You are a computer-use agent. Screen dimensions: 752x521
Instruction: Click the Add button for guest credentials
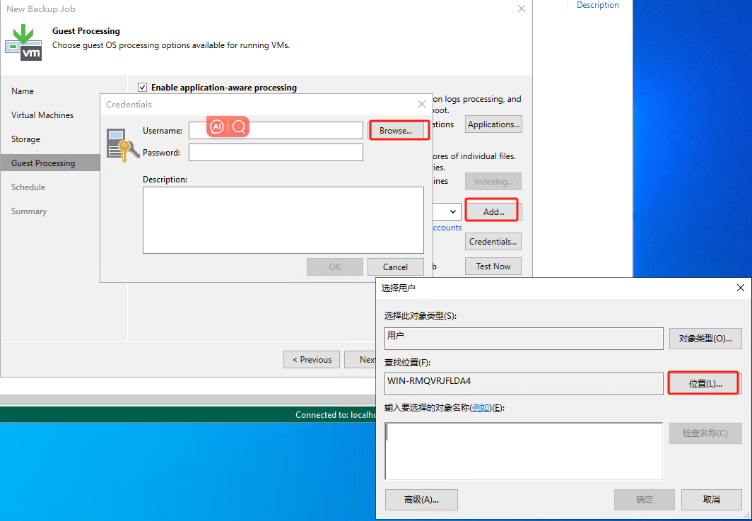click(491, 210)
